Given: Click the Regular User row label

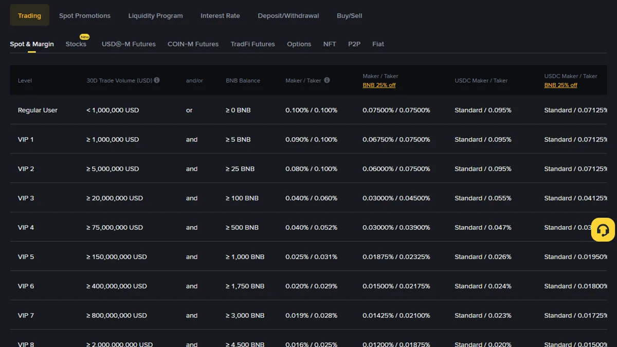Looking at the screenshot, I should click(38, 110).
